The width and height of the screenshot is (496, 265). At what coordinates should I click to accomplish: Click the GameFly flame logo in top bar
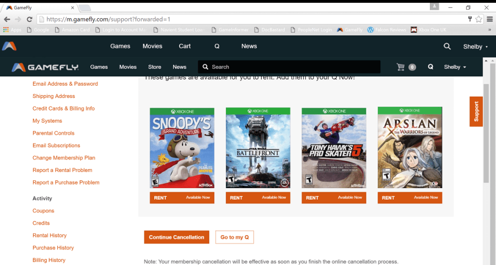point(9,46)
